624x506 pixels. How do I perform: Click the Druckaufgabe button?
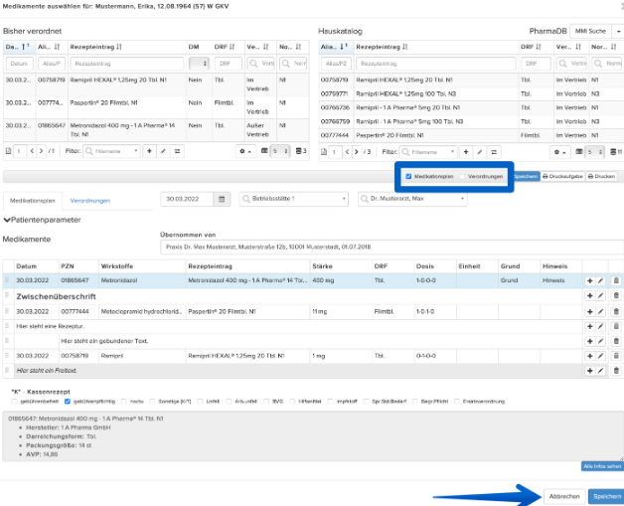pyautogui.click(x=562, y=176)
